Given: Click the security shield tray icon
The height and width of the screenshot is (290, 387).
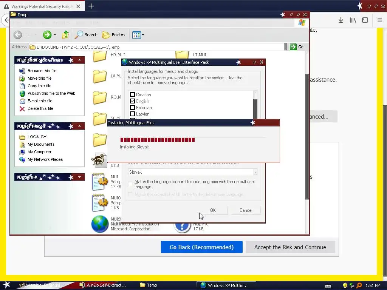Looking at the screenshot, I should [345, 285].
